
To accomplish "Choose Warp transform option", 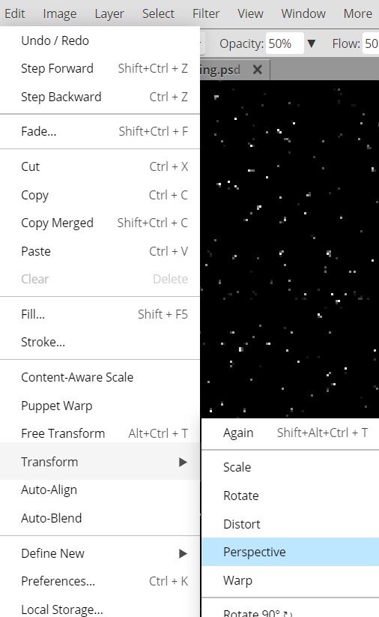I will tap(290, 580).
